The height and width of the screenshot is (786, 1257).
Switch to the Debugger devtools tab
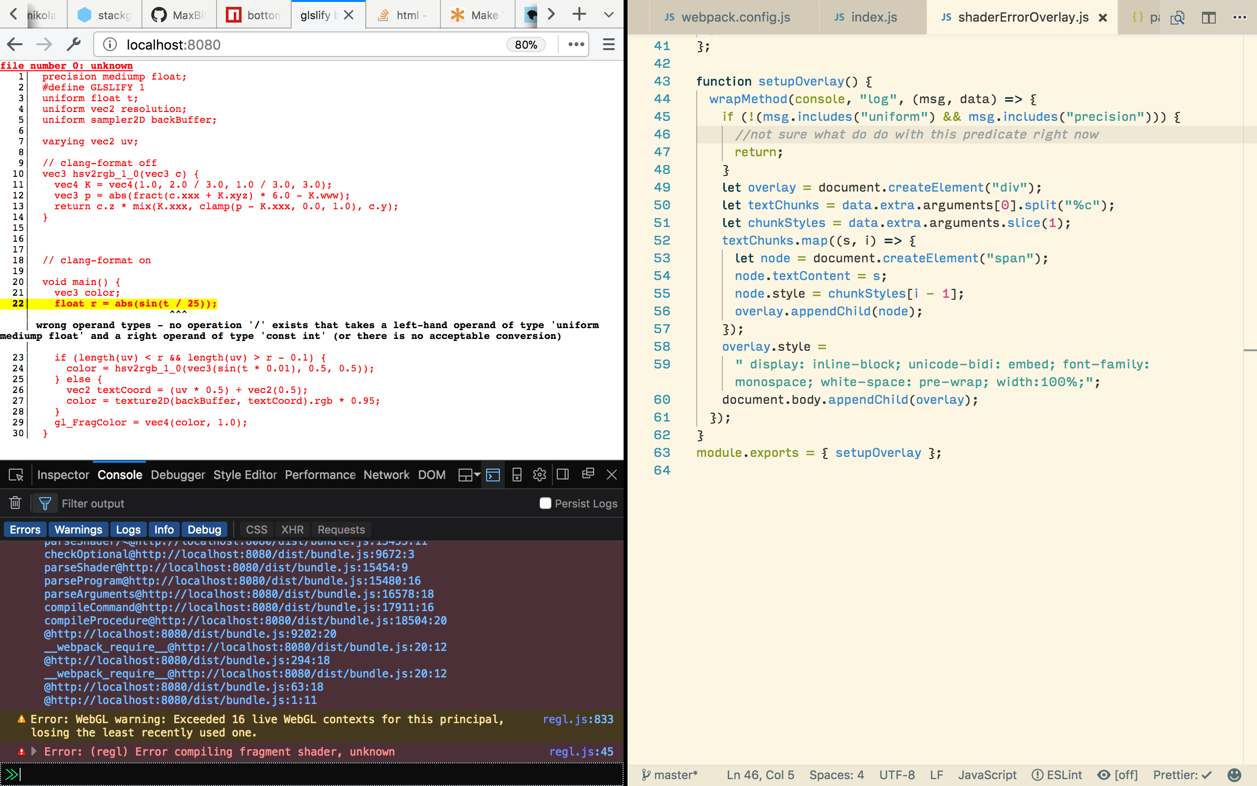pyautogui.click(x=178, y=475)
